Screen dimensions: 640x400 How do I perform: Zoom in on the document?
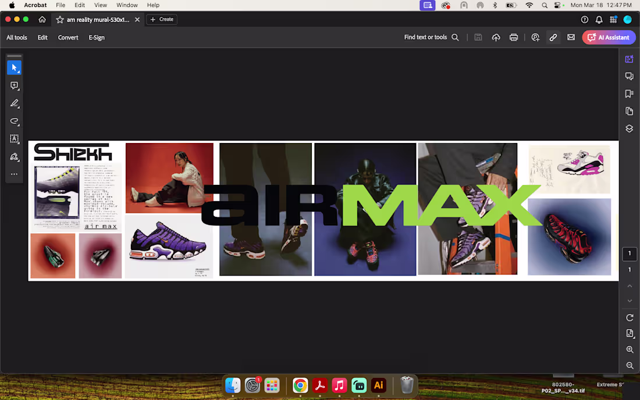pyautogui.click(x=630, y=349)
